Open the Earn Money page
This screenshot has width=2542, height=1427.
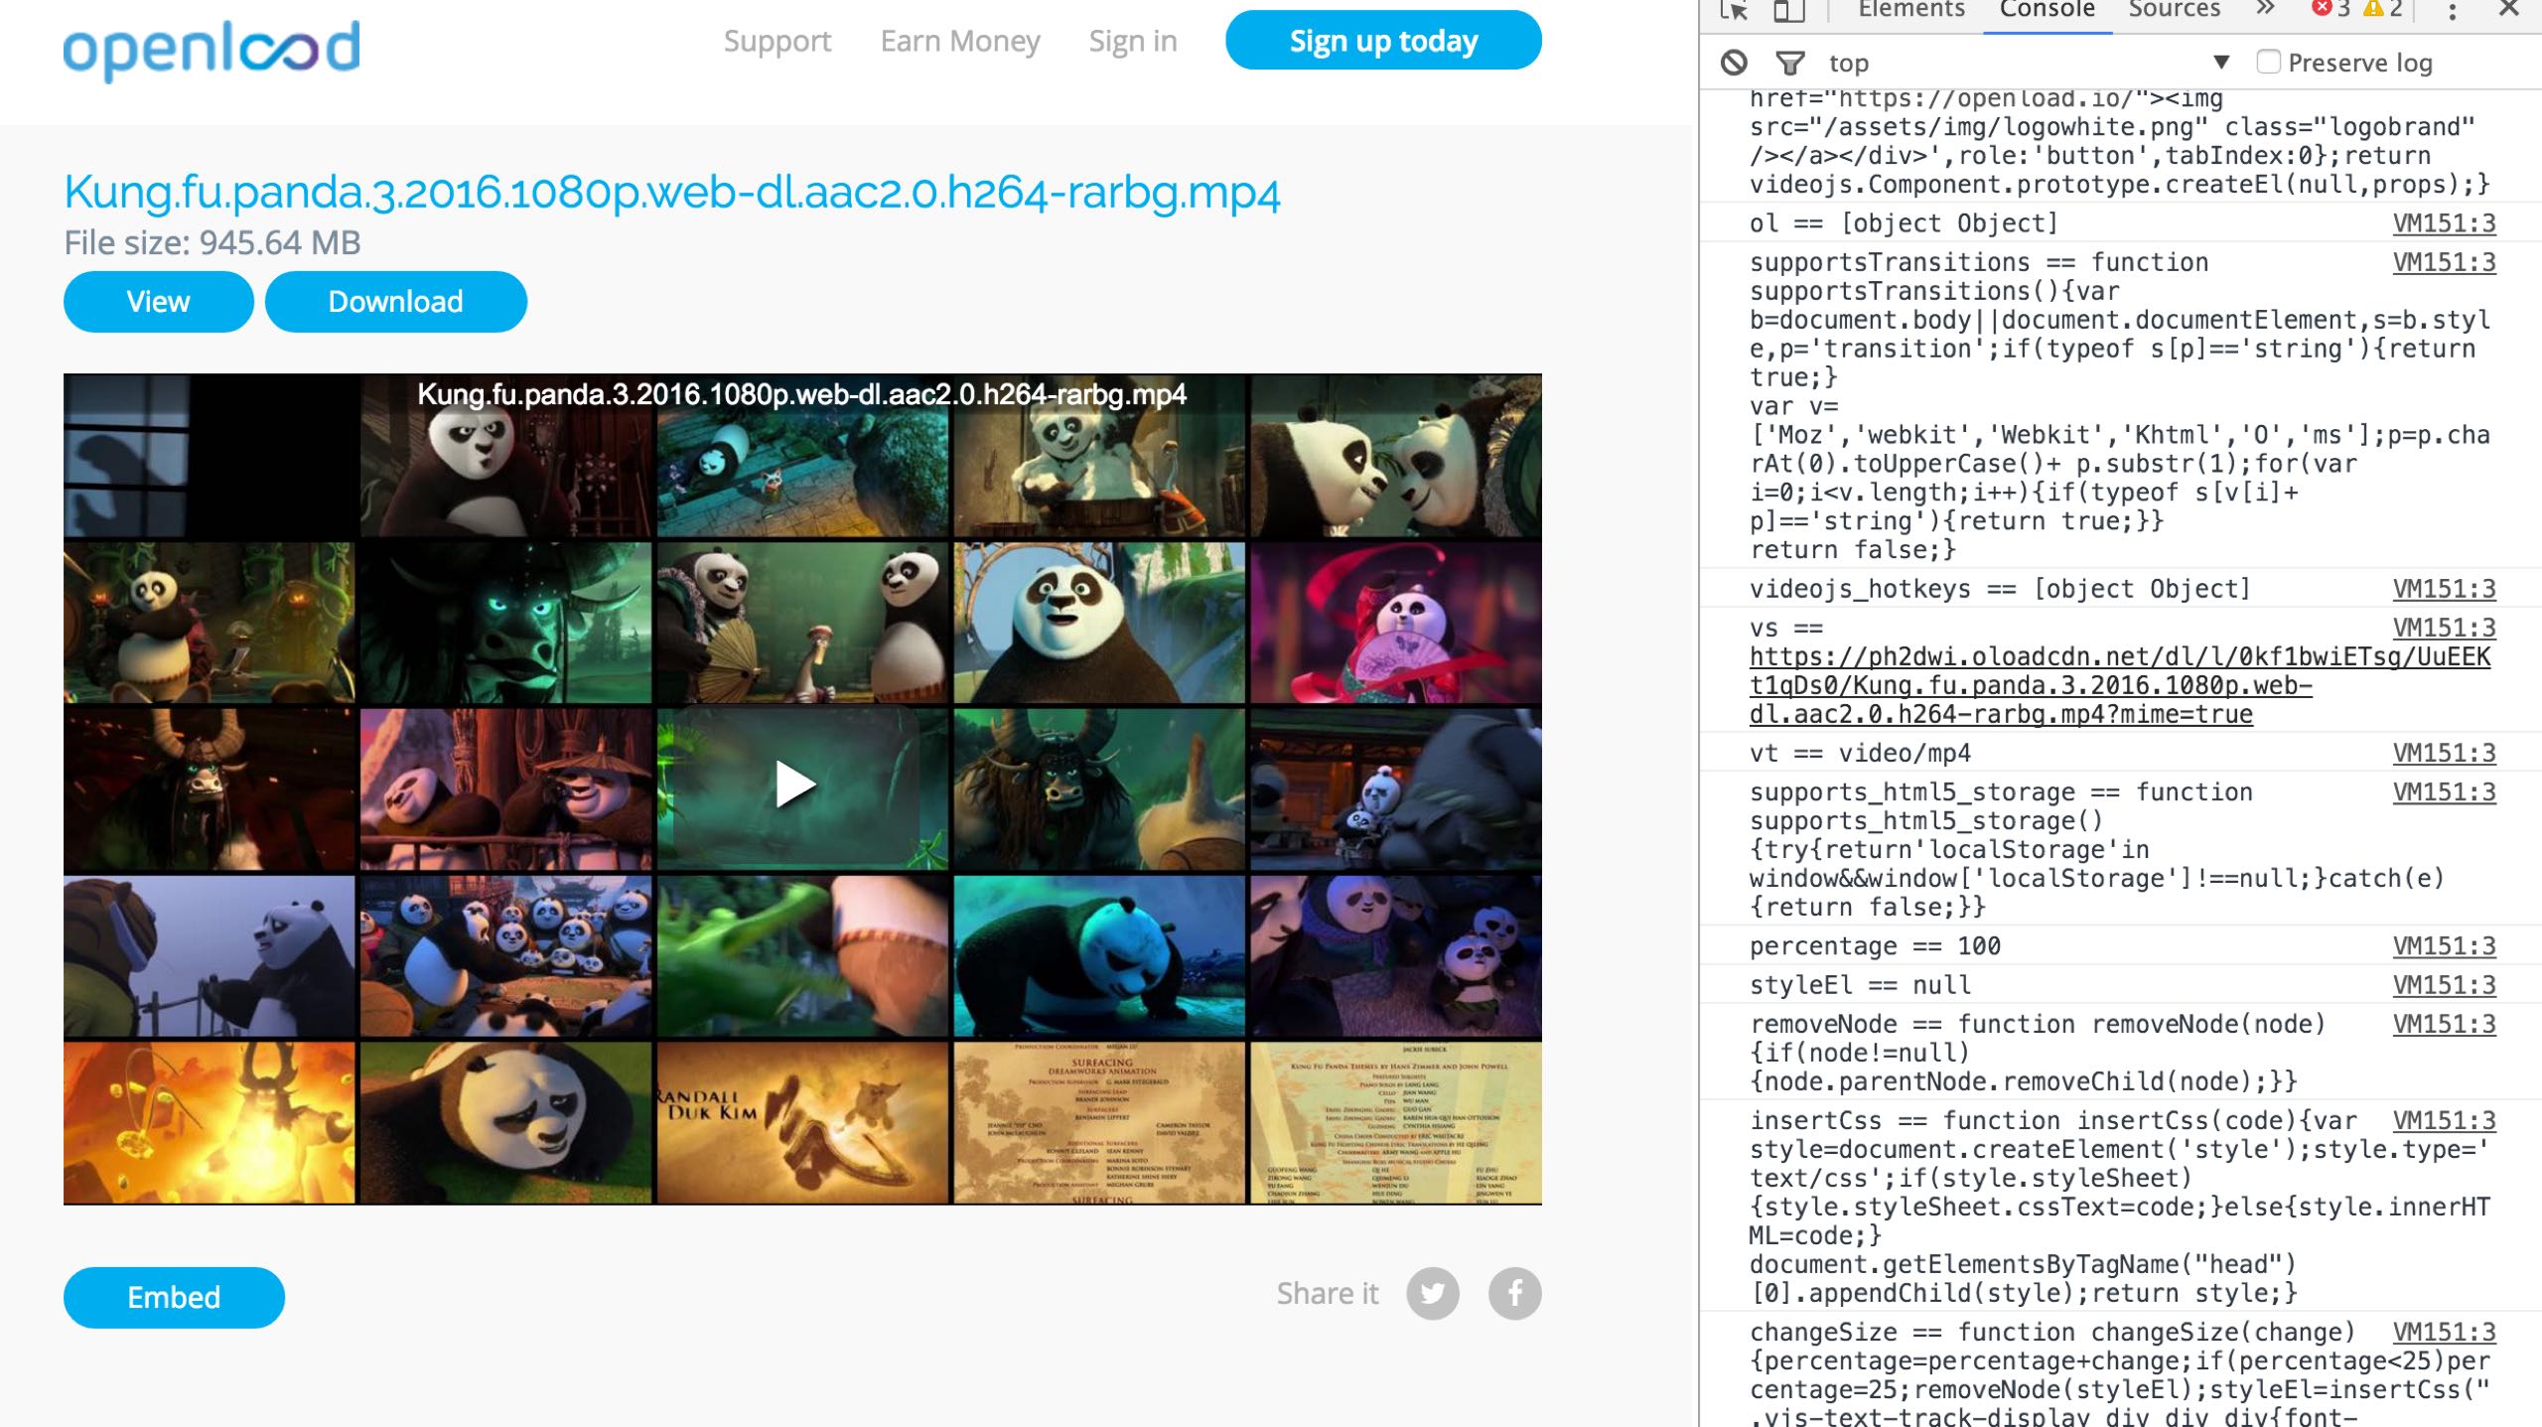pyautogui.click(x=960, y=41)
